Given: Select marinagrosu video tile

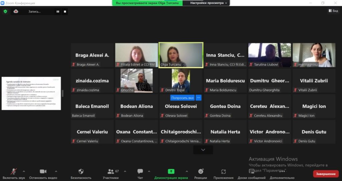Looking at the screenshot, I should point(314,55).
